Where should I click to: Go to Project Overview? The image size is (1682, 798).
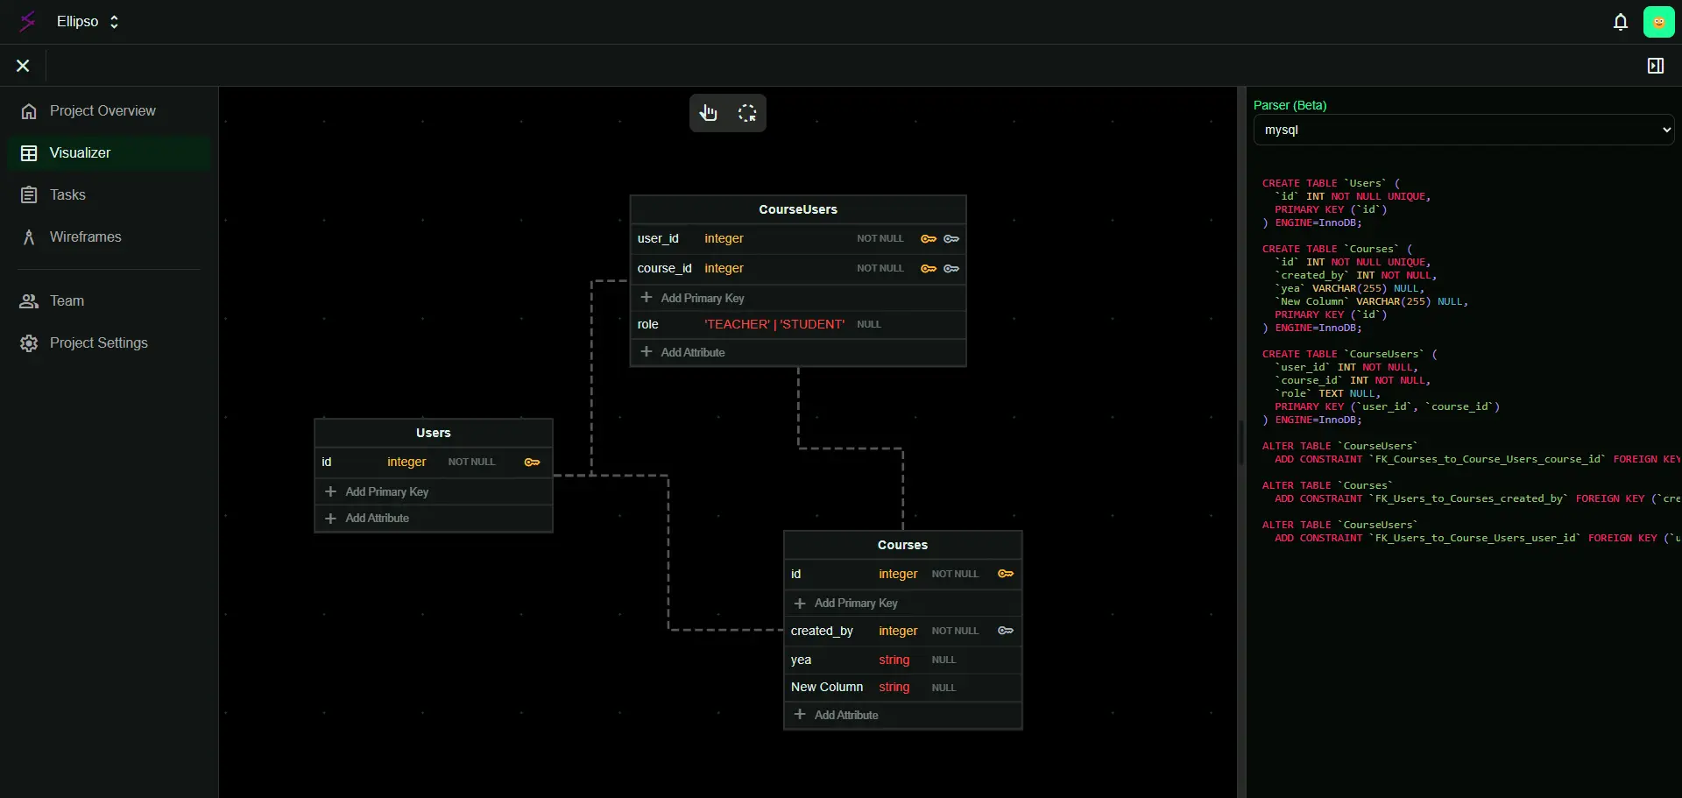102,111
